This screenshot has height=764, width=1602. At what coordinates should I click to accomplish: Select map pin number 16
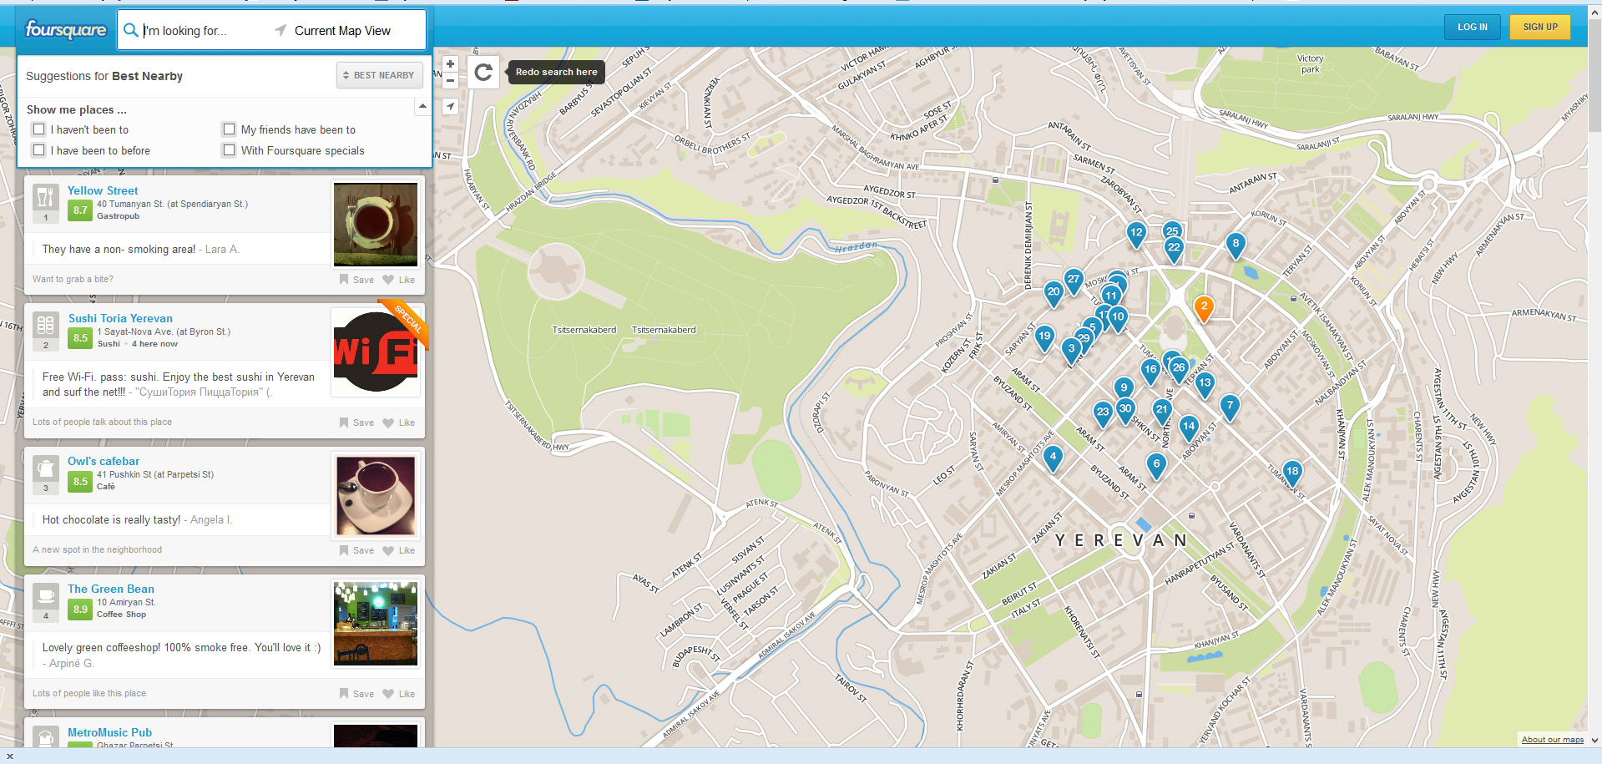coord(1150,372)
